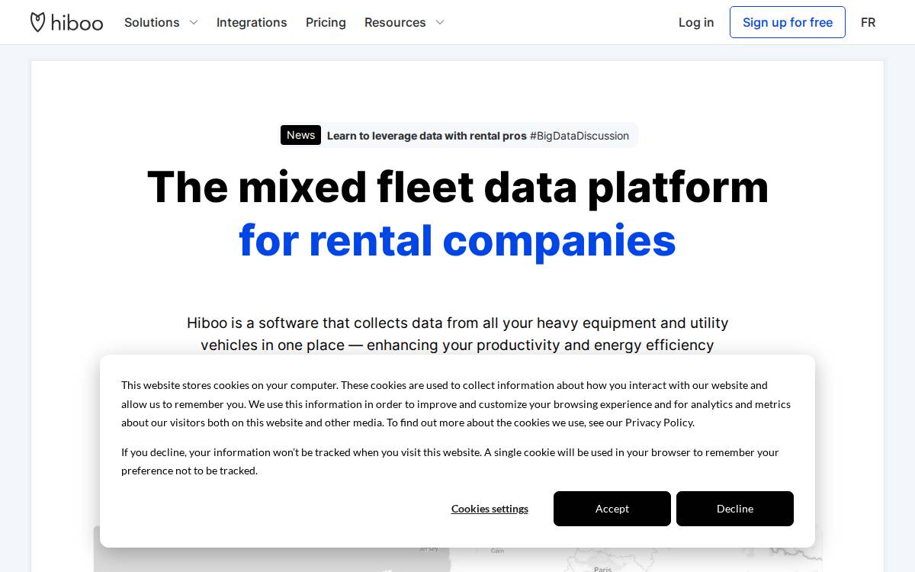Click the #BigDataDiscussion hashtag text
This screenshot has height=572, width=915.
pos(579,136)
